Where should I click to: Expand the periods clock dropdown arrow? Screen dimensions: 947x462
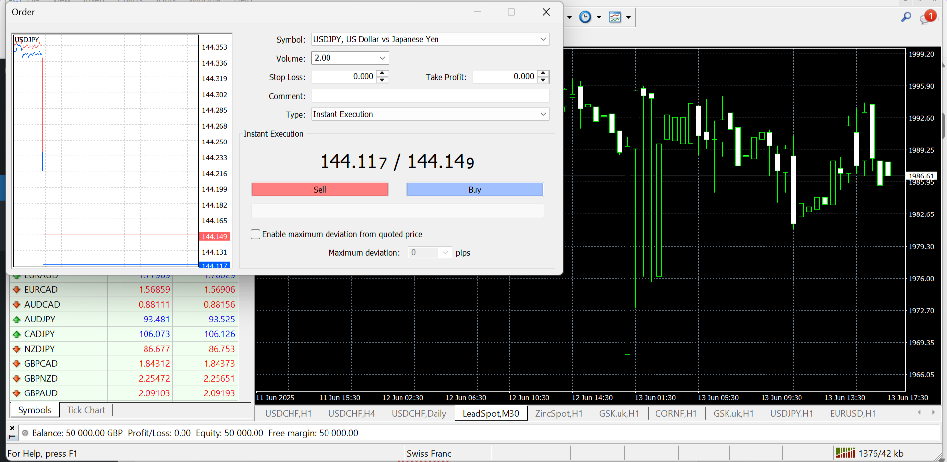coord(599,17)
